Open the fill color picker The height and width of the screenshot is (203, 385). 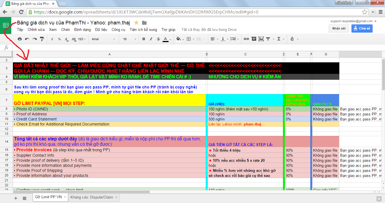(179, 39)
